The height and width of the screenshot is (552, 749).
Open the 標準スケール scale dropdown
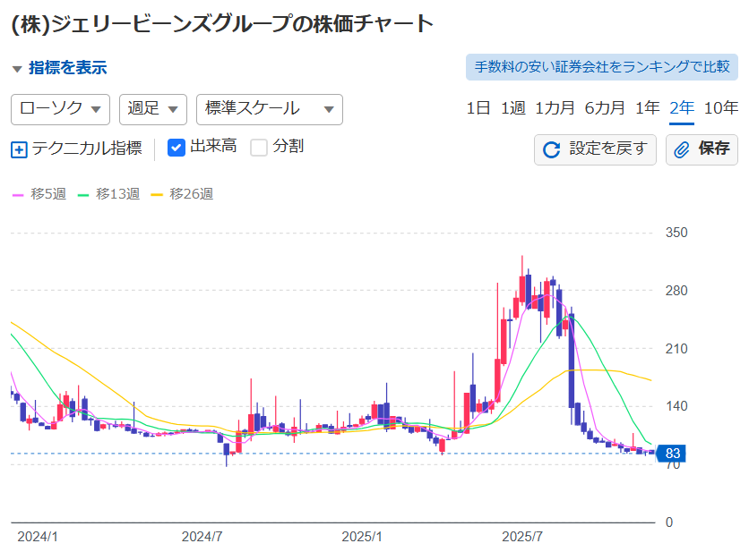[269, 109]
